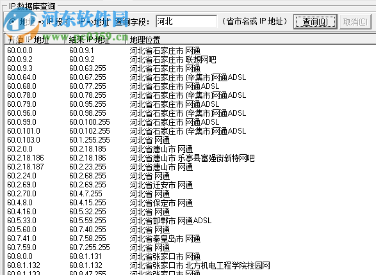Click location 河北省邯郸市 网通ADSL
This screenshot has height=275, width=376.
pos(171,221)
